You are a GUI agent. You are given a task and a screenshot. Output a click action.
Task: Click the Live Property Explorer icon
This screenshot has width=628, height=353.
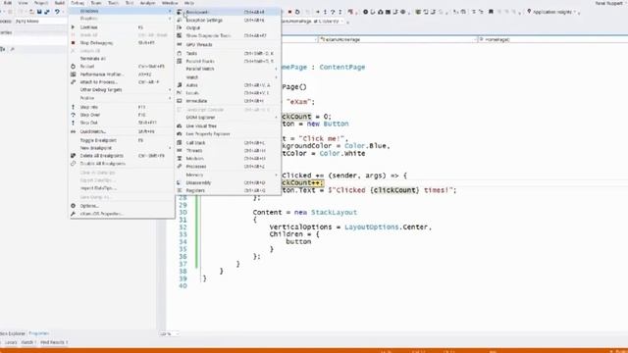coord(180,134)
